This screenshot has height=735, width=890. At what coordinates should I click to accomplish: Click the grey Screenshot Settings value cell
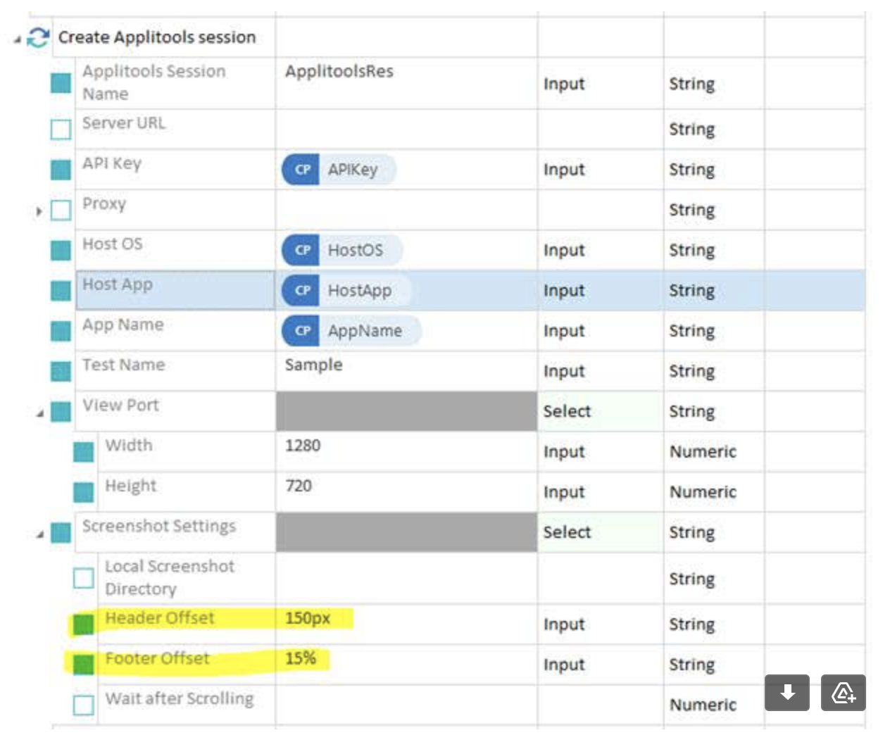point(406,532)
